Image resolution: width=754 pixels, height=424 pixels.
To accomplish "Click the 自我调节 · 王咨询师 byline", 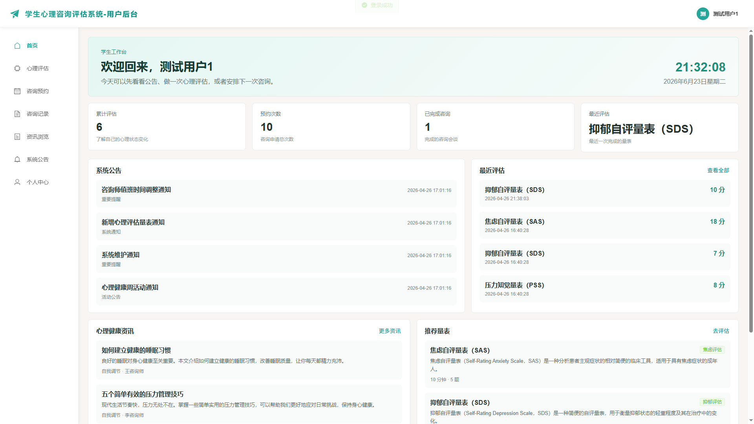I will point(123,371).
